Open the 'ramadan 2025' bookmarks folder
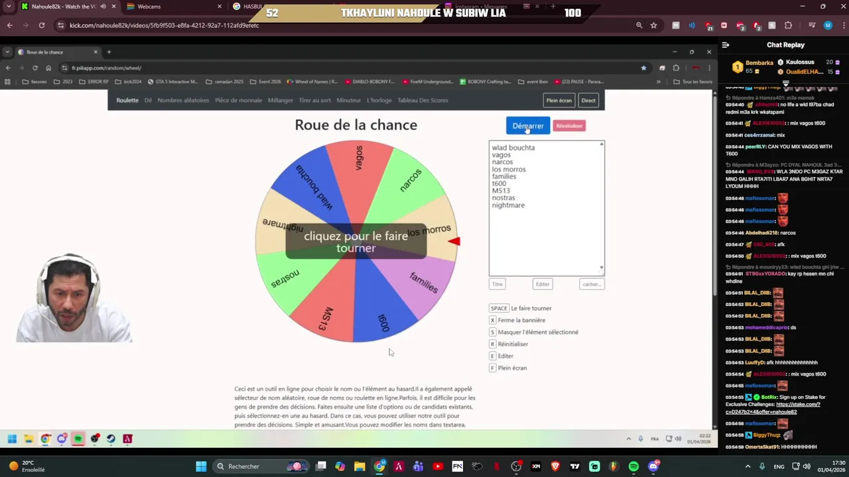The width and height of the screenshot is (849, 477). coord(224,82)
